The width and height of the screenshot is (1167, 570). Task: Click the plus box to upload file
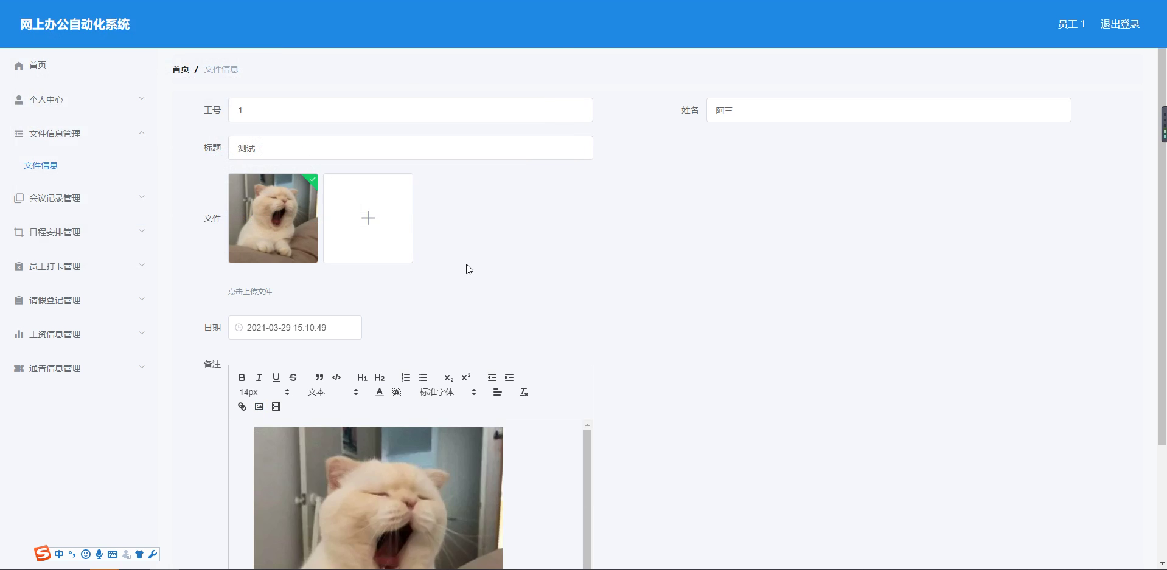pyautogui.click(x=368, y=218)
